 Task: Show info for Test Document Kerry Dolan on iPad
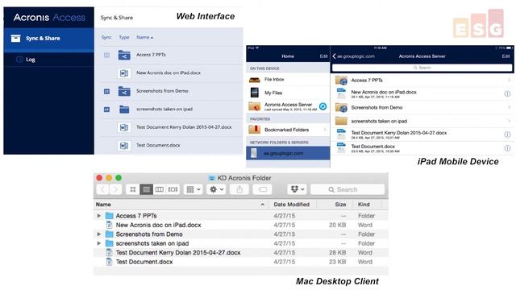point(507,135)
